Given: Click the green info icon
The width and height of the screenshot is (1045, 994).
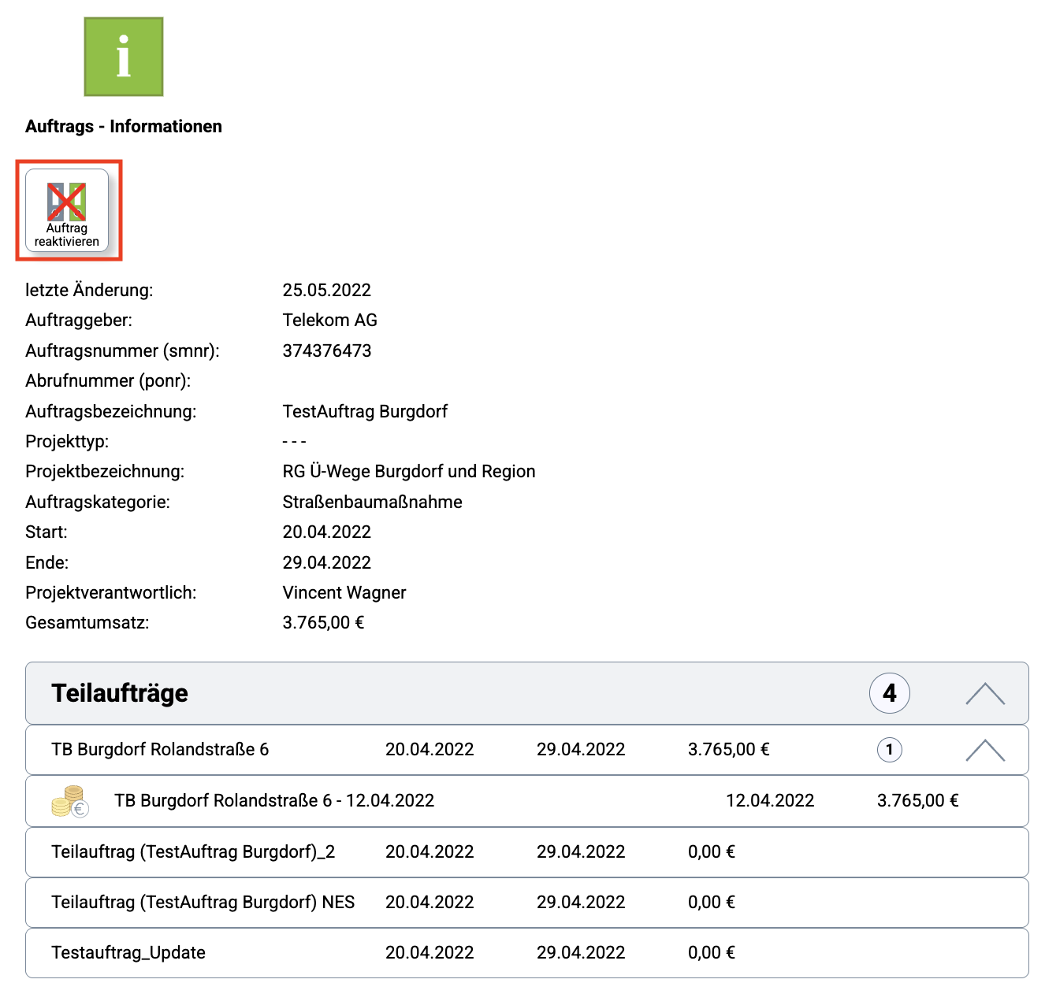Looking at the screenshot, I should 124,57.
